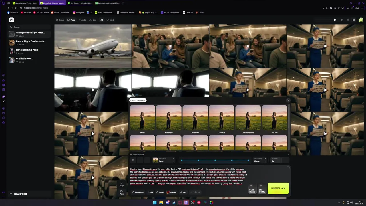Add a START FRAME
Image resolution: width=366 pixels, height=206 pixels.
252,188
